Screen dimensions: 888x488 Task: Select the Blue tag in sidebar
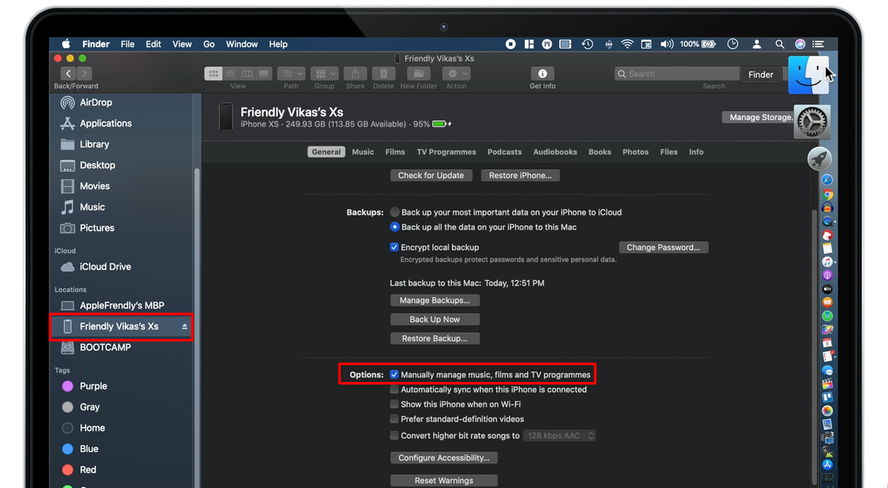tap(79, 449)
